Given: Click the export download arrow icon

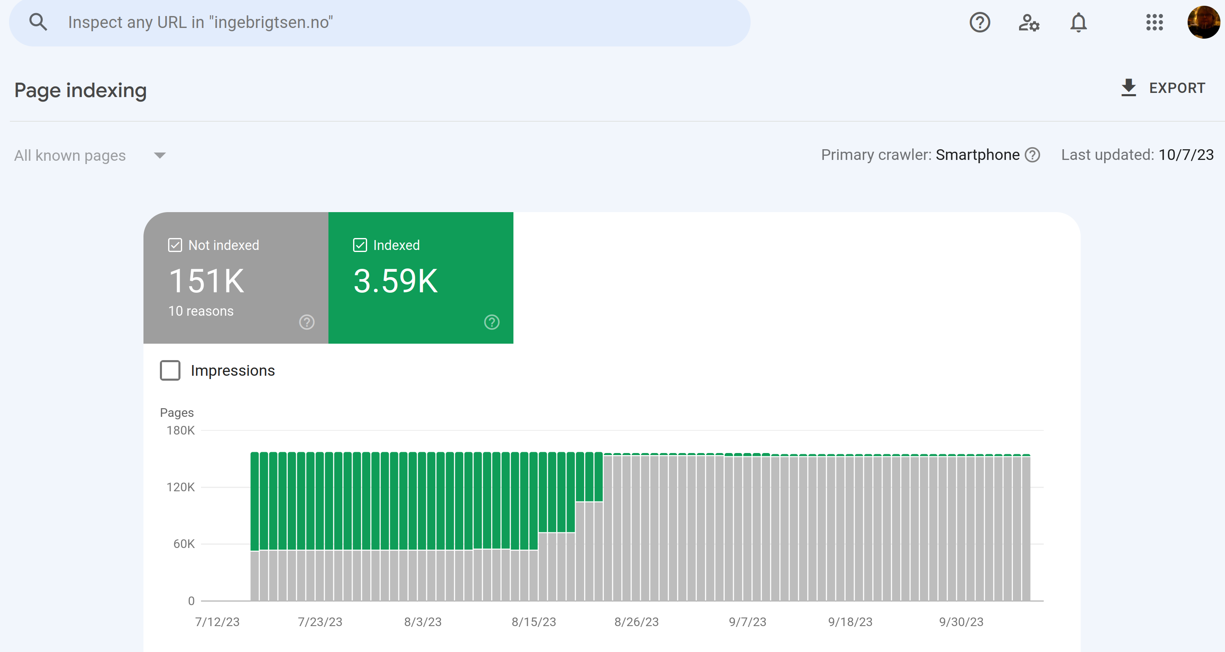Looking at the screenshot, I should point(1128,88).
